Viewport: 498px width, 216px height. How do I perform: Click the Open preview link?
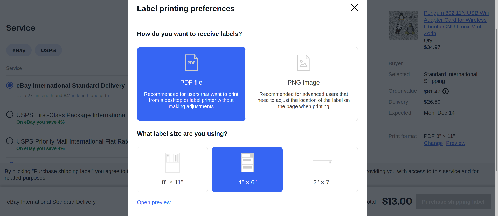(154, 202)
